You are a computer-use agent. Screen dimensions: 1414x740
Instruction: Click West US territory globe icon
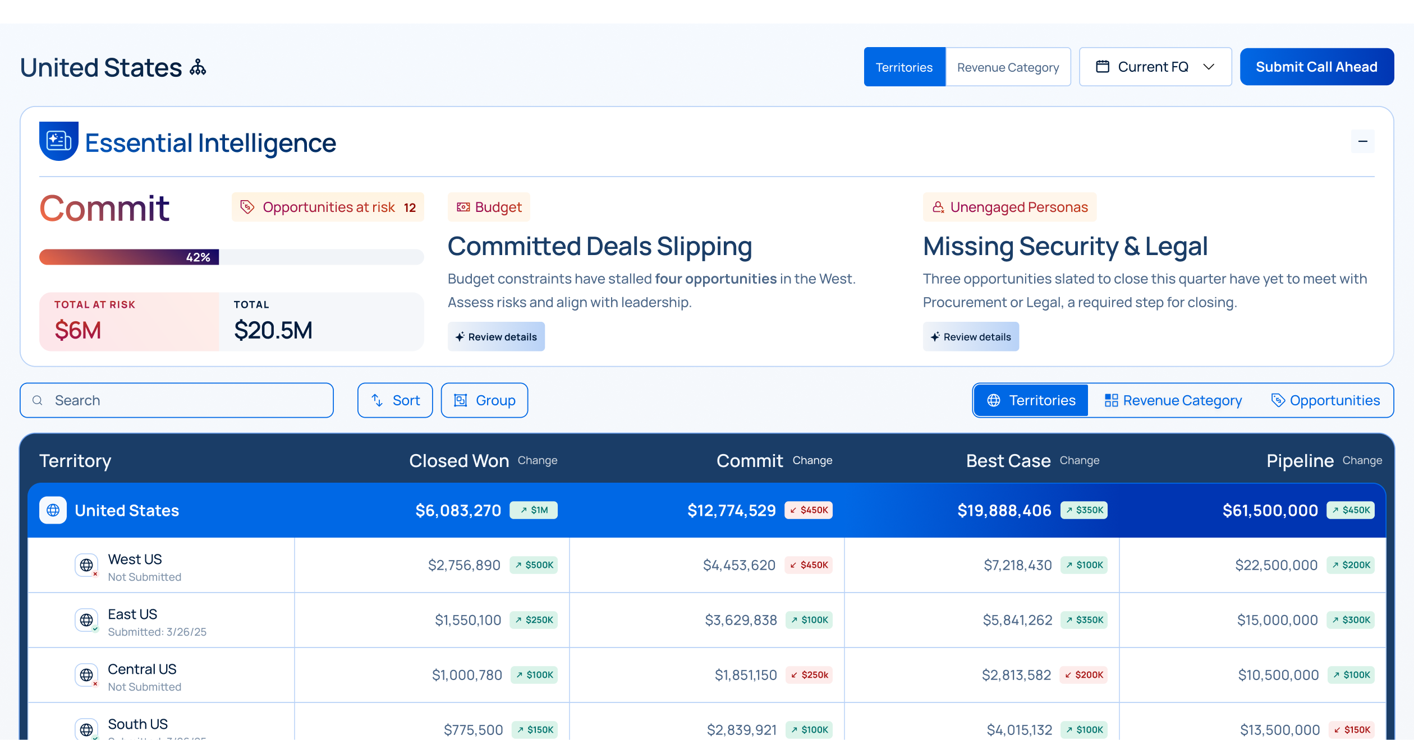click(x=86, y=565)
